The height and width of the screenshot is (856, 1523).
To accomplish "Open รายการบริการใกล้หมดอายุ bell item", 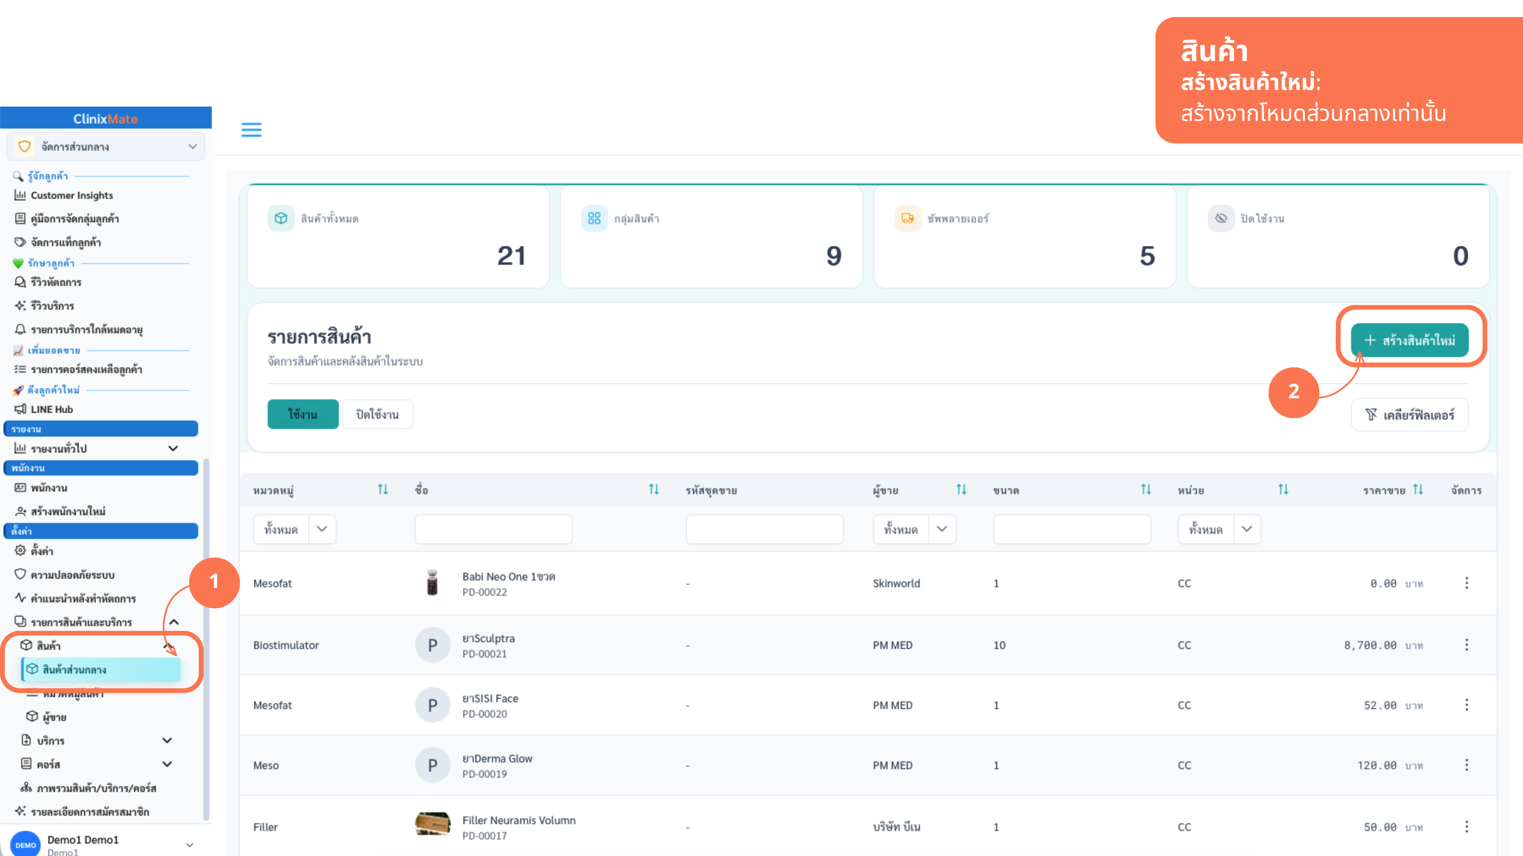I will [x=79, y=329].
